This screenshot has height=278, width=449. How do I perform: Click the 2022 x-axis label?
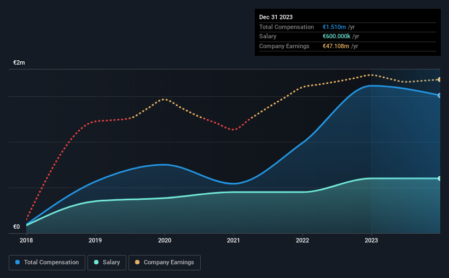tap(302, 240)
